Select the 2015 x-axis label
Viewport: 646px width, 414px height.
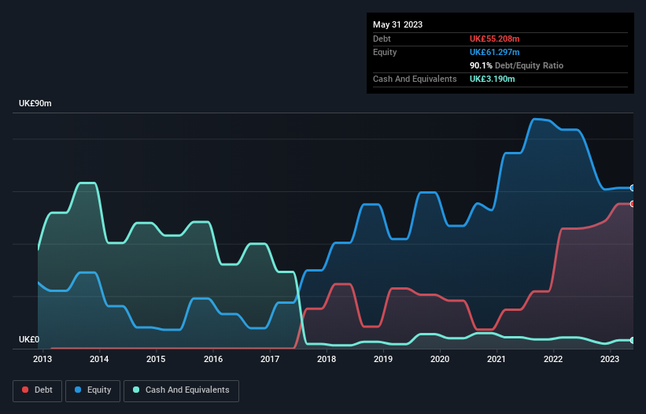[x=156, y=359]
